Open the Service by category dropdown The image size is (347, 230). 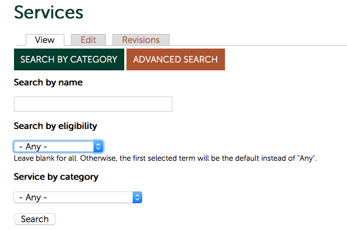coord(77,198)
